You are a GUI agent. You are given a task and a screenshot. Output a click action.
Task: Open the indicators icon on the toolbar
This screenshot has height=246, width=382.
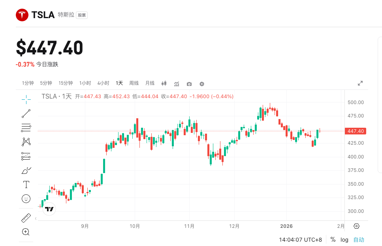(x=176, y=84)
